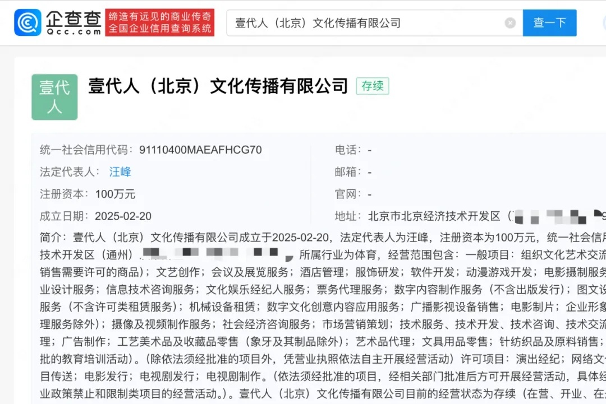
Task: Click the 查一下 search button
Action: tap(549, 23)
